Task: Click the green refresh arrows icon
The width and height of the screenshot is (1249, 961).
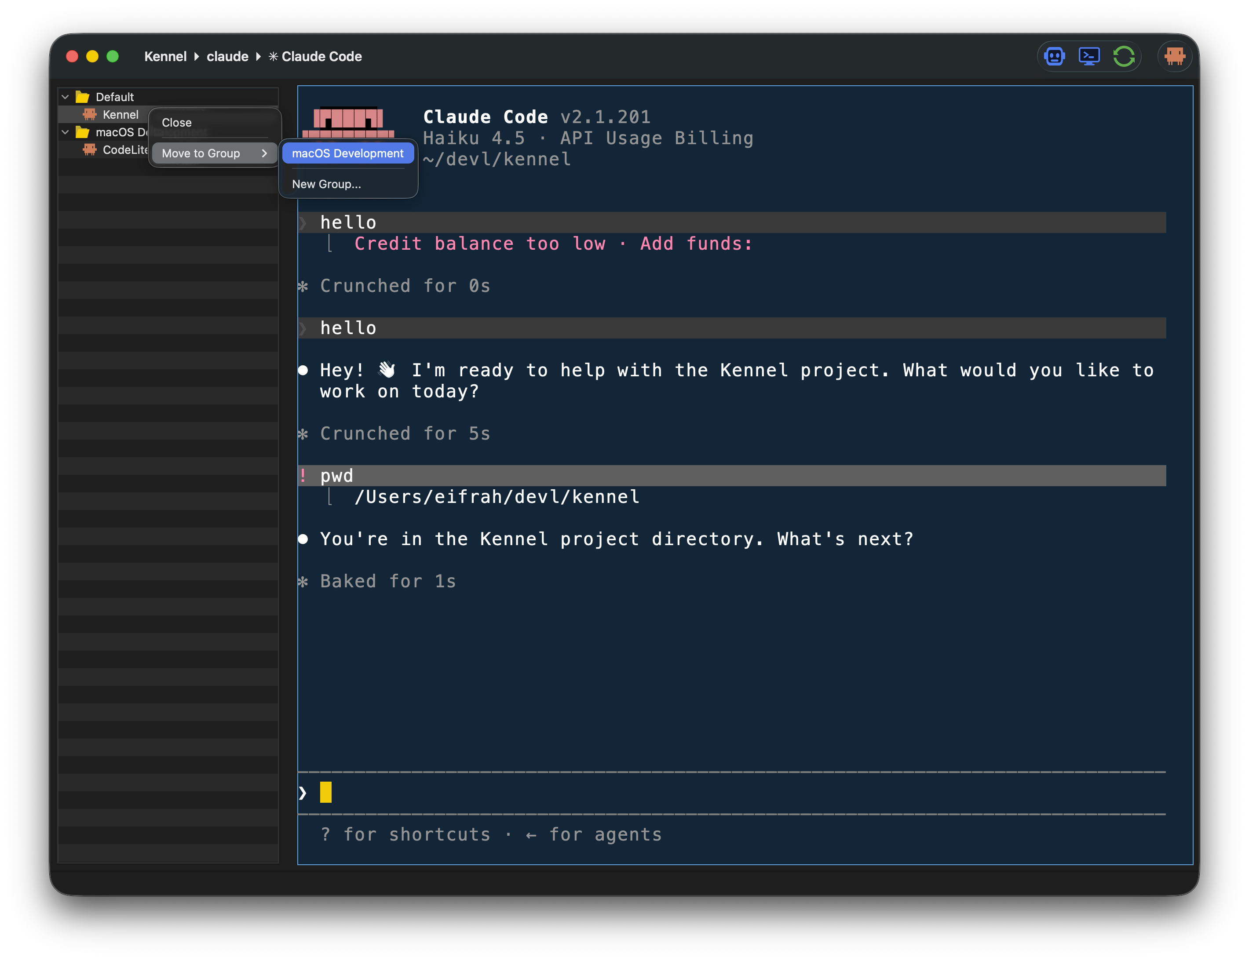Action: [x=1124, y=56]
